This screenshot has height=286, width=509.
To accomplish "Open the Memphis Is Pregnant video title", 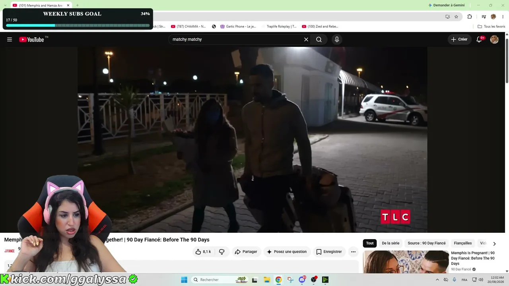I will pyautogui.click(x=473, y=258).
